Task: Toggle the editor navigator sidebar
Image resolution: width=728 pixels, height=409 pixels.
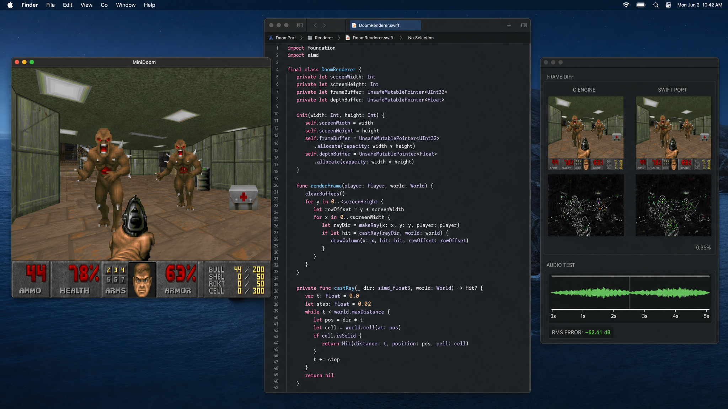Action: pyautogui.click(x=300, y=25)
